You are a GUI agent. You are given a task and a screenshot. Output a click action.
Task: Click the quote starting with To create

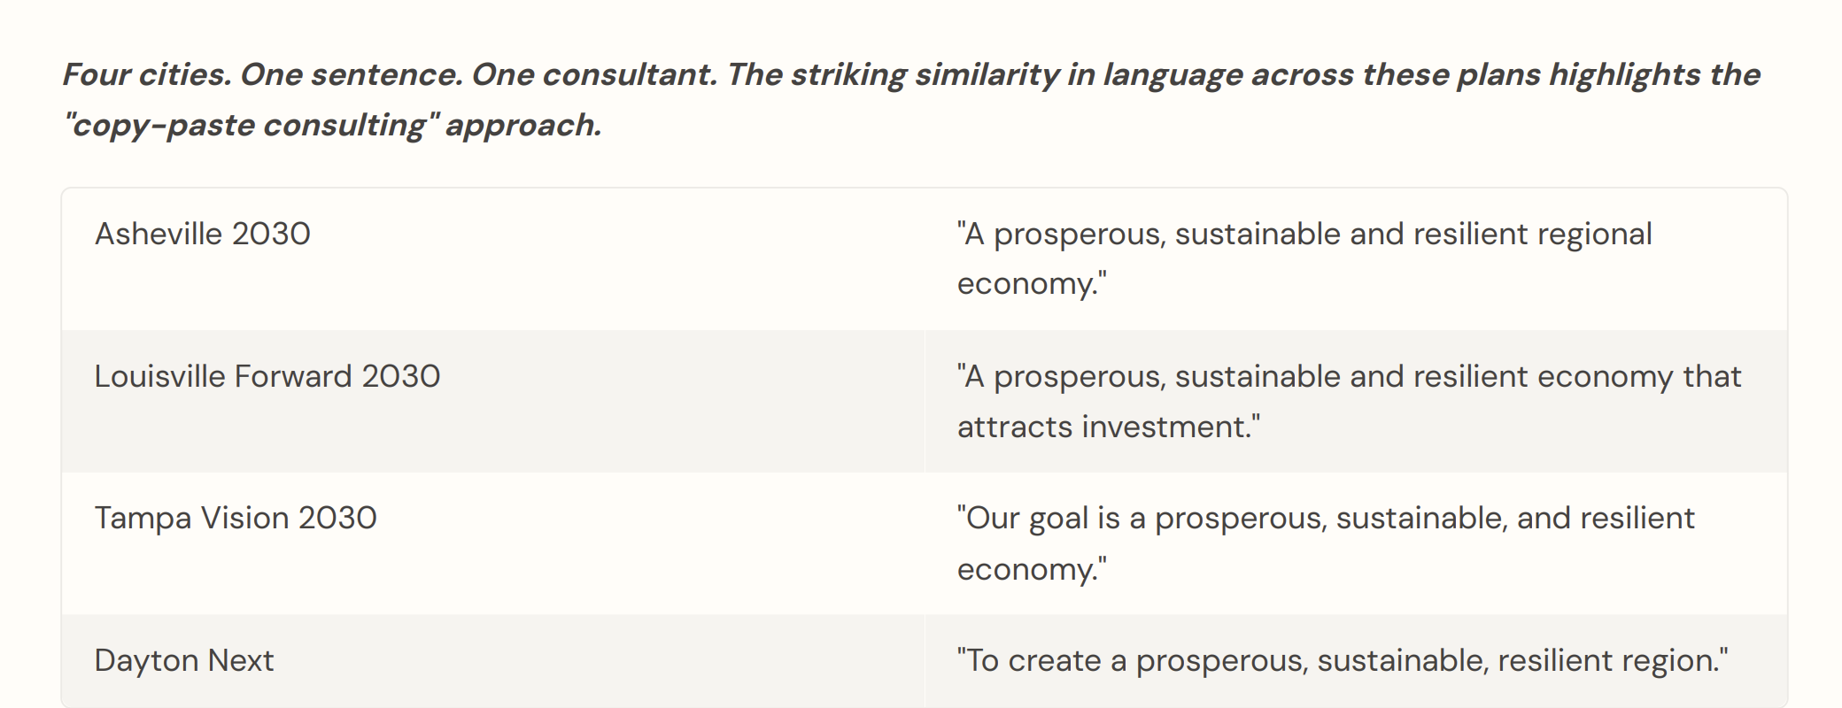pos(1343,660)
